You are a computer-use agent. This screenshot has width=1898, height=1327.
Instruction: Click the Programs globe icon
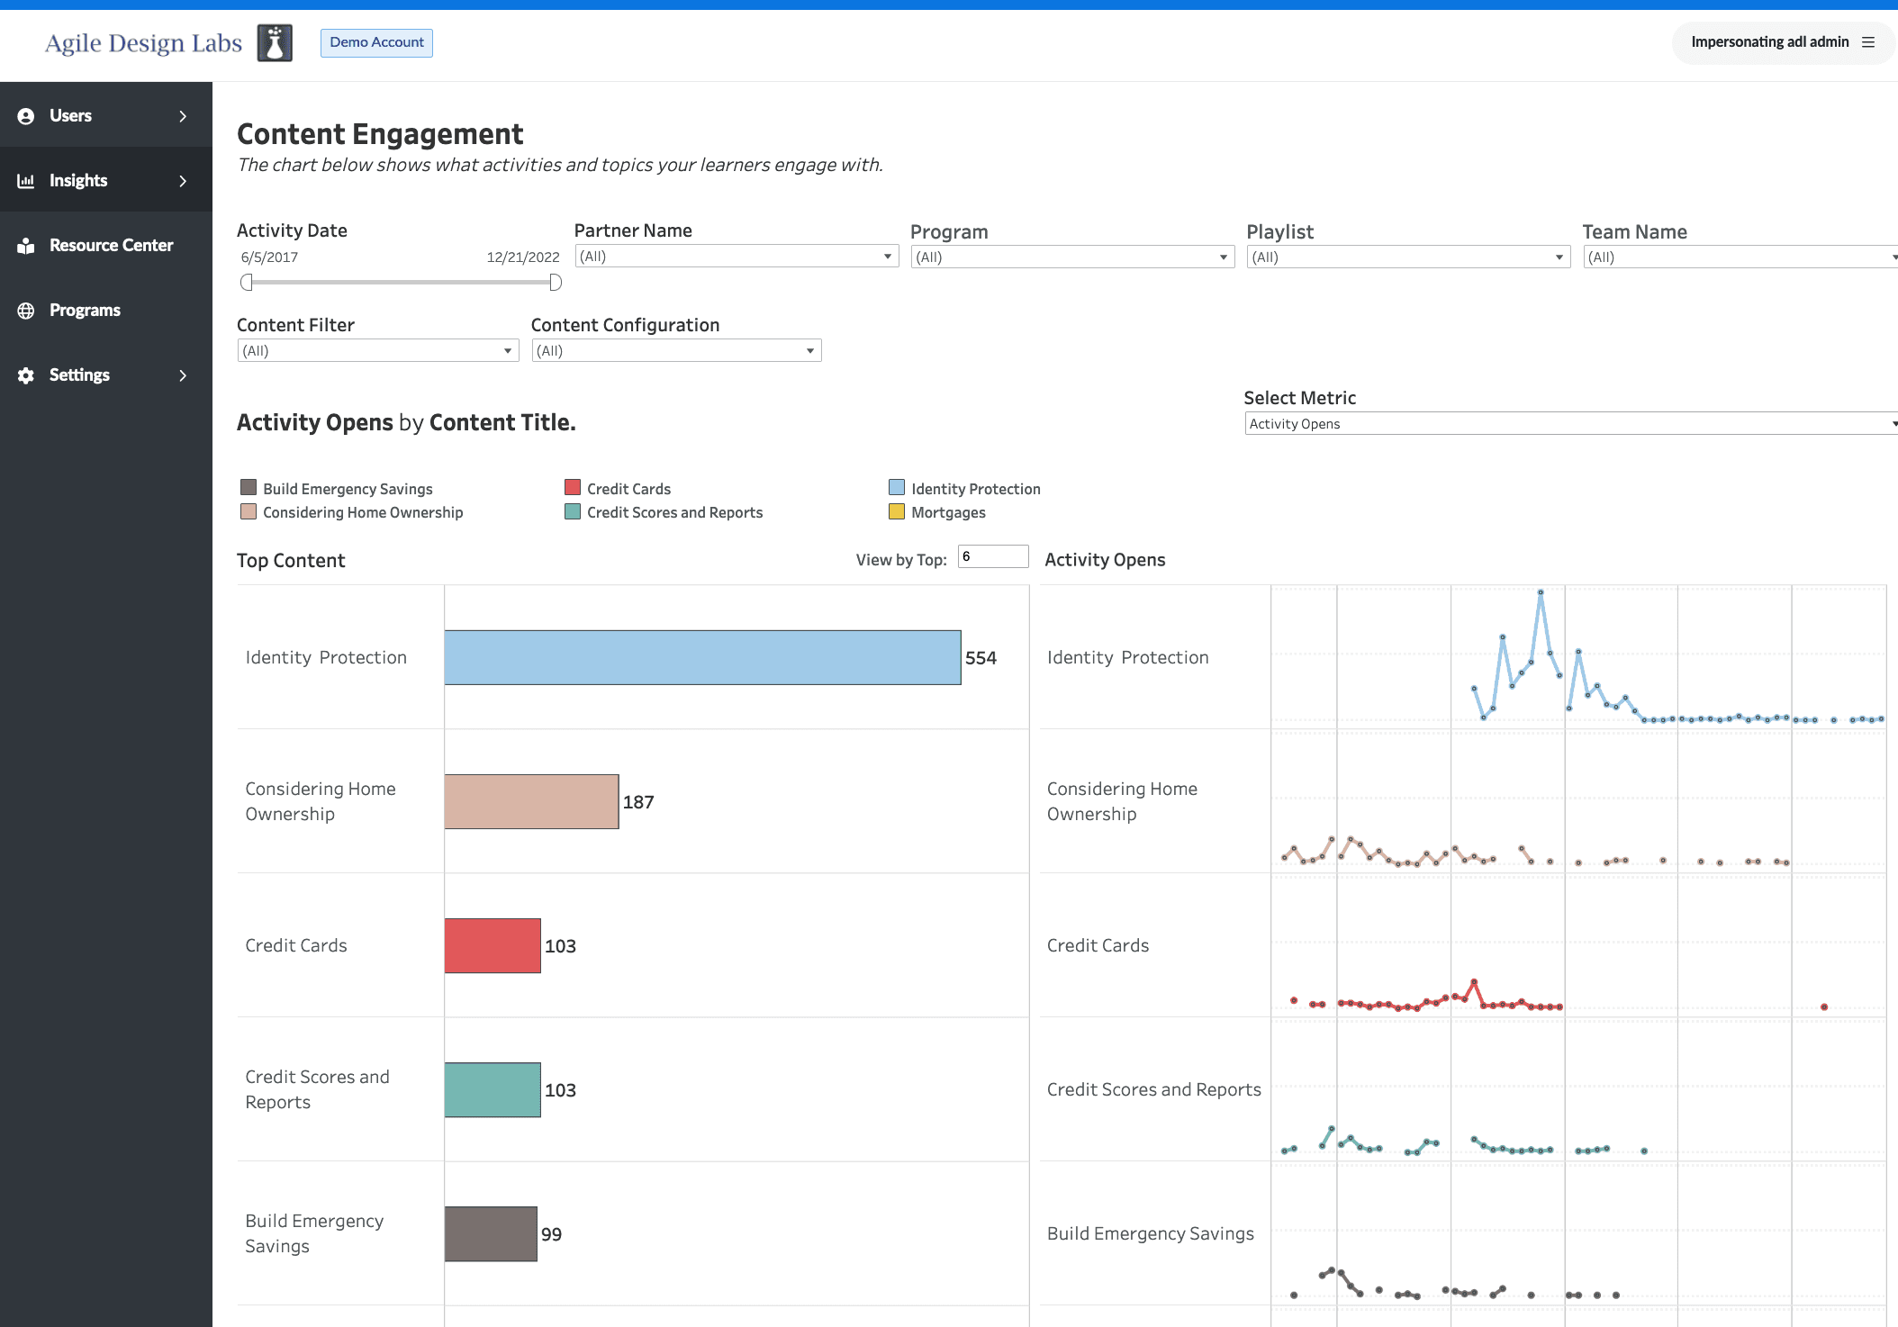[x=26, y=311]
